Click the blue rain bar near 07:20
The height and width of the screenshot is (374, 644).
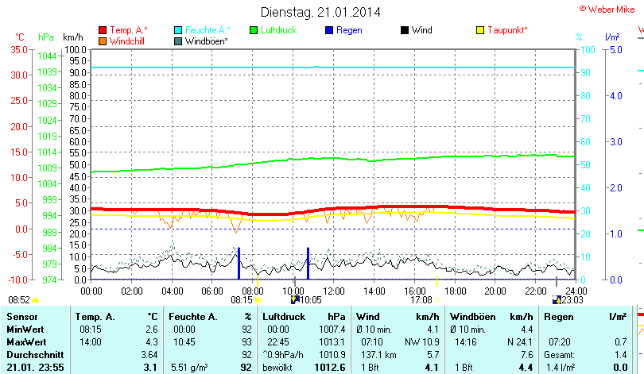click(x=239, y=264)
